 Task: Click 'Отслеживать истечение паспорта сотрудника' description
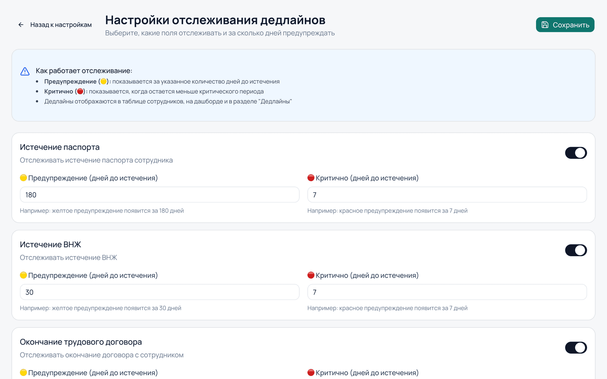coord(96,160)
